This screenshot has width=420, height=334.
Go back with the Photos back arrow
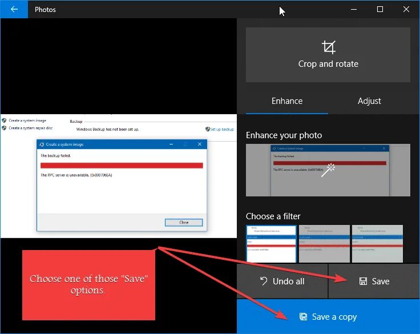tap(14, 9)
